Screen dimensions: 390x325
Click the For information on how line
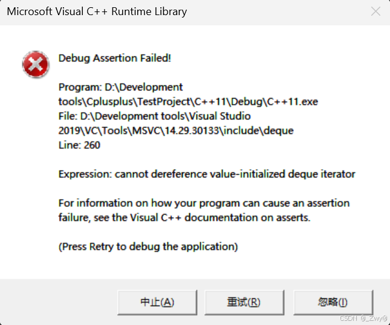[x=204, y=203]
